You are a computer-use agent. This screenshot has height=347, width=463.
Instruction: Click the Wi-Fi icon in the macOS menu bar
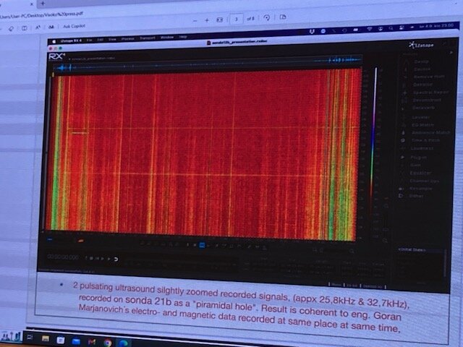tap(370, 29)
